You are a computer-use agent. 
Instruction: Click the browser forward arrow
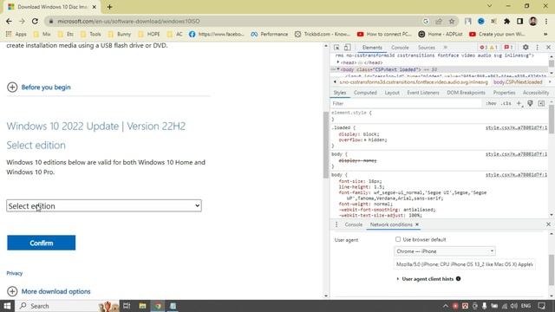(x=22, y=21)
